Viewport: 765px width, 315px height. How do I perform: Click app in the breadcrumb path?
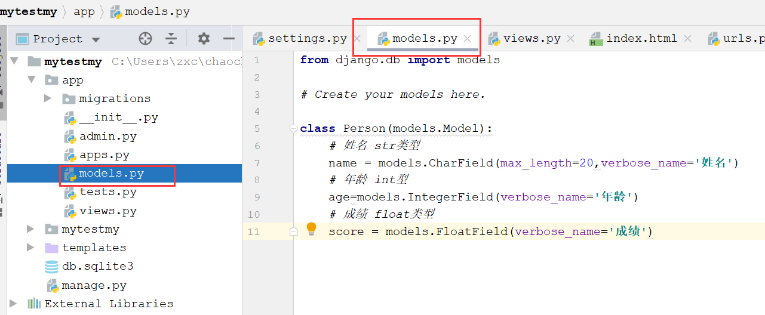point(84,11)
